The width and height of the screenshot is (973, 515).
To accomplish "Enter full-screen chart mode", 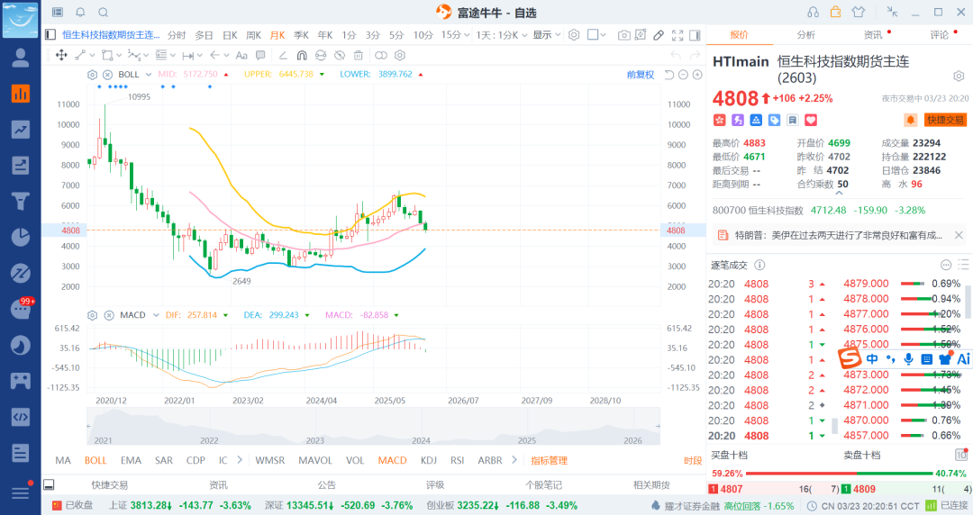I will (x=677, y=35).
